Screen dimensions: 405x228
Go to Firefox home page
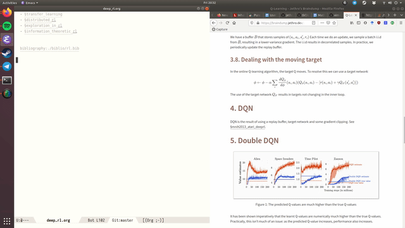coord(234,23)
